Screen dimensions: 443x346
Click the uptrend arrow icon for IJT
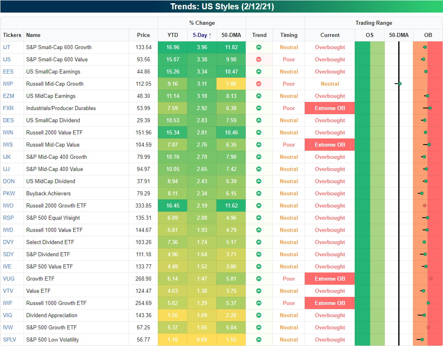(259, 47)
